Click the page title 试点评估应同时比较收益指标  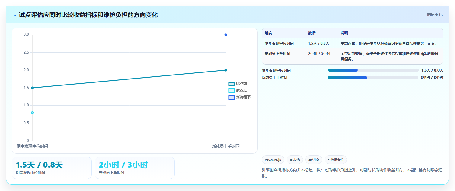pos(88,15)
